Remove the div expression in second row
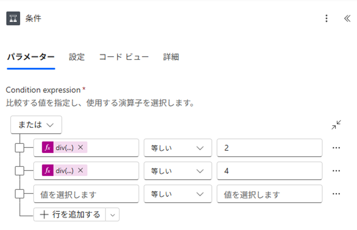 pyautogui.click(x=81, y=170)
